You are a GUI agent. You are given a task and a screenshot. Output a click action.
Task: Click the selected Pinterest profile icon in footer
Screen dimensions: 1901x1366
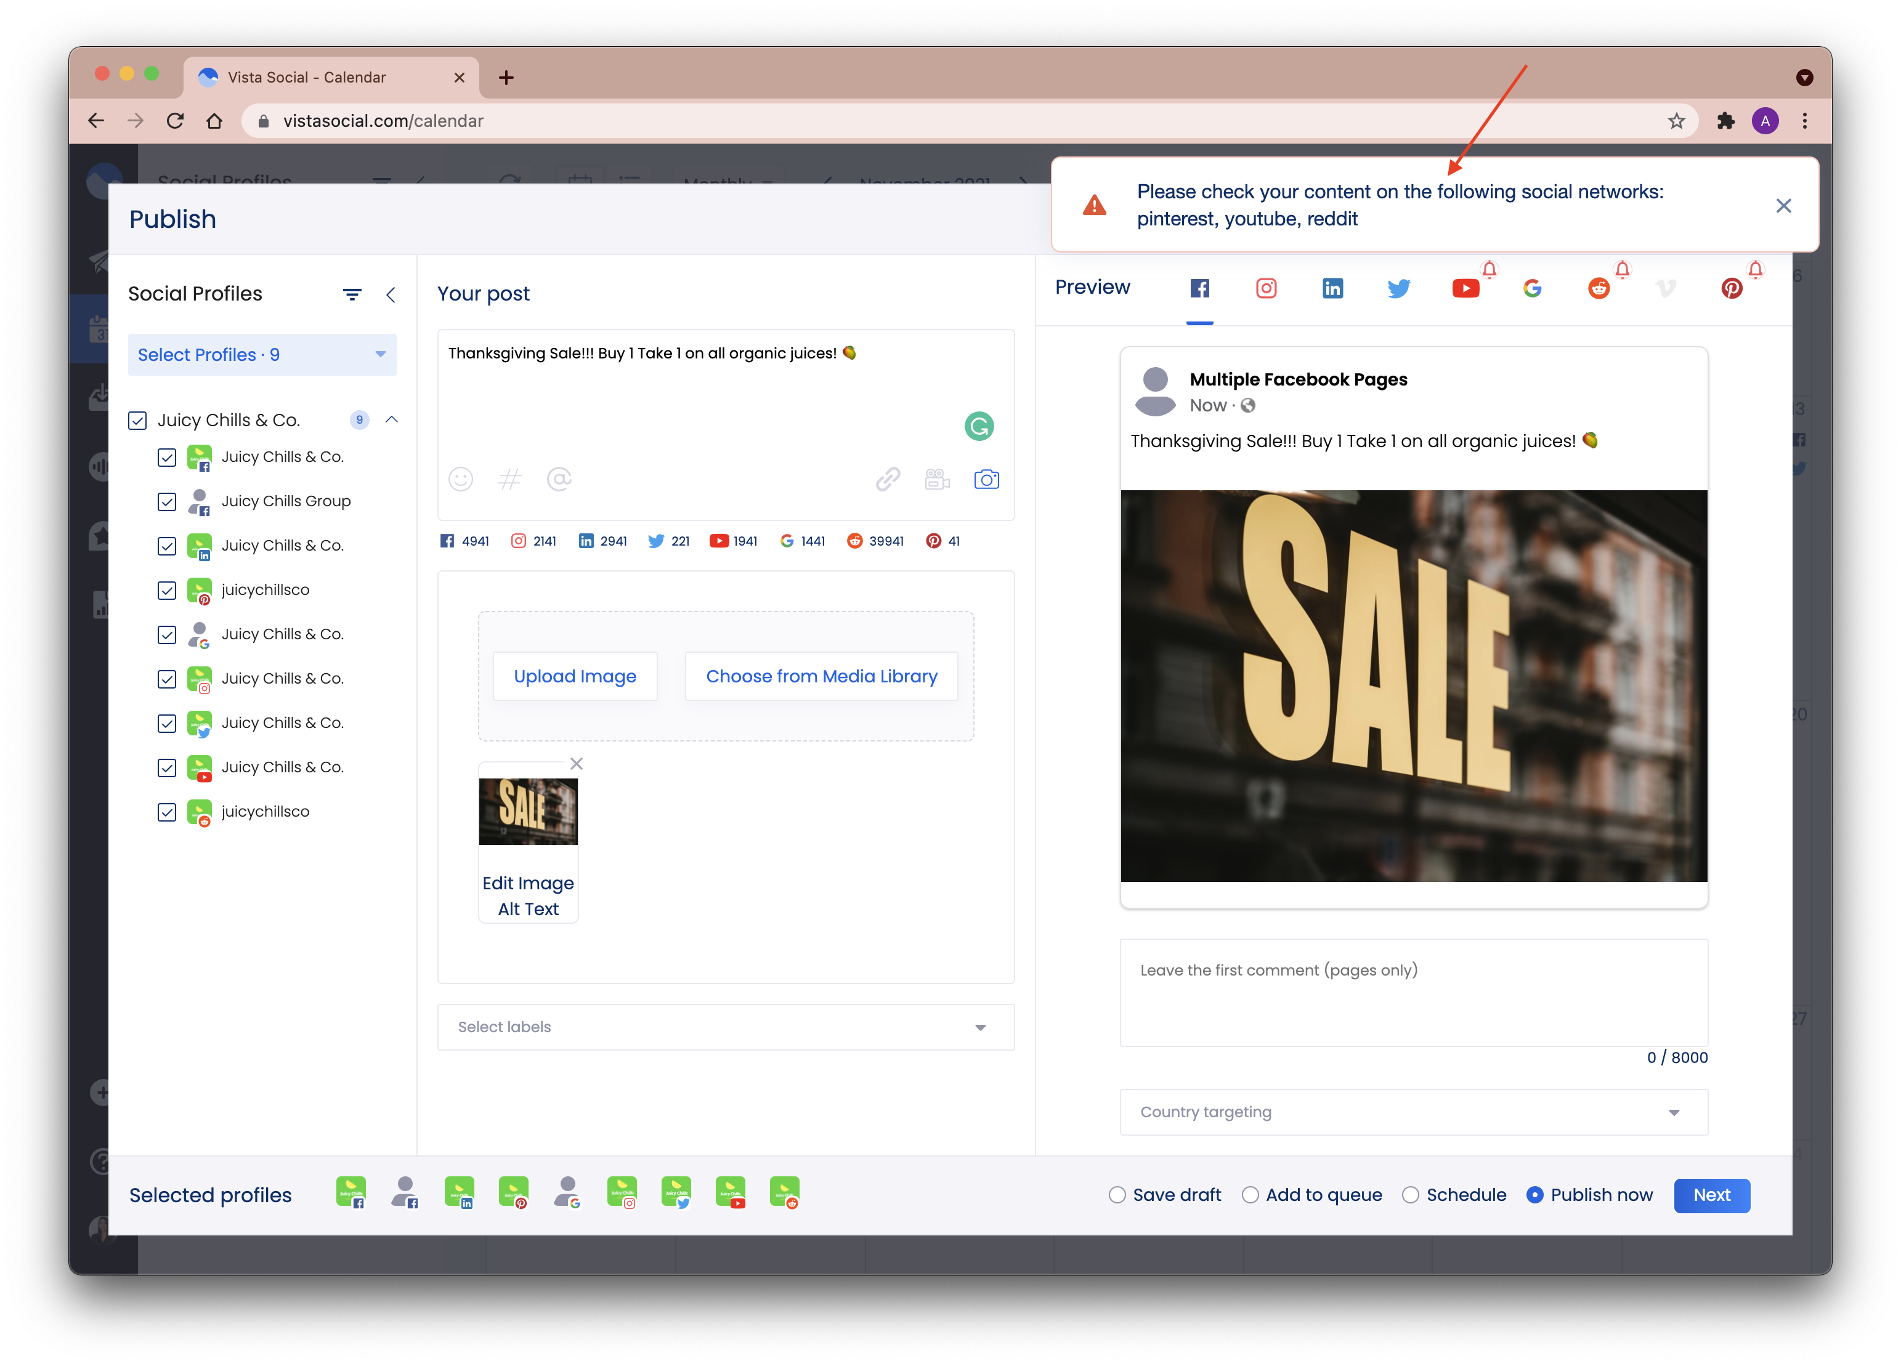coord(514,1192)
